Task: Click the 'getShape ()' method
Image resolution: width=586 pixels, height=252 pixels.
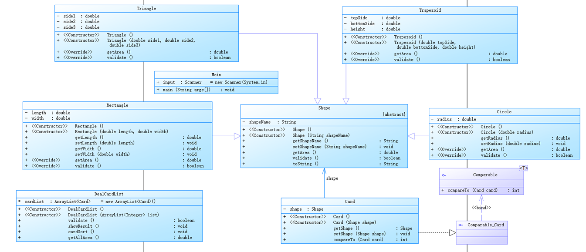Action: 348,228
